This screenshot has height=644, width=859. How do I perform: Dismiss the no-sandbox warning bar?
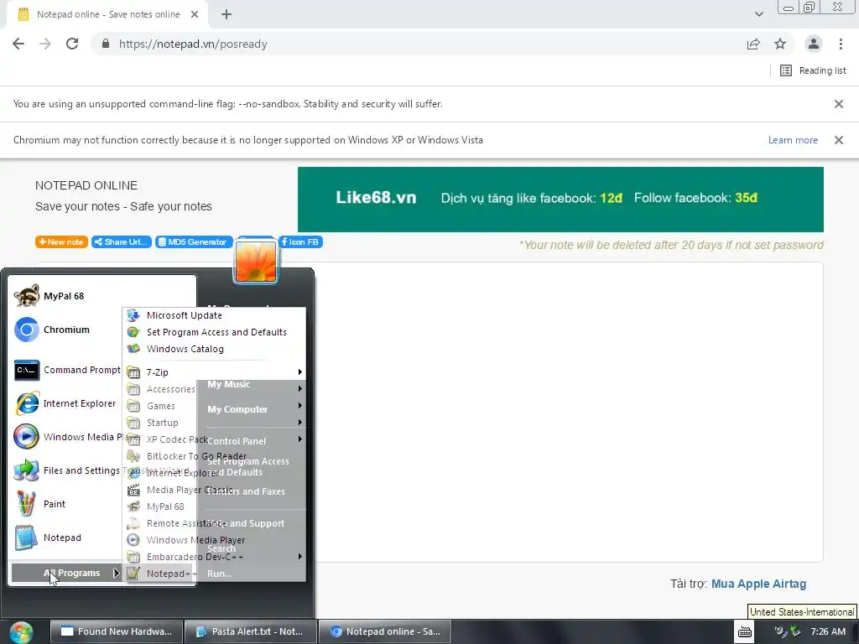point(838,104)
